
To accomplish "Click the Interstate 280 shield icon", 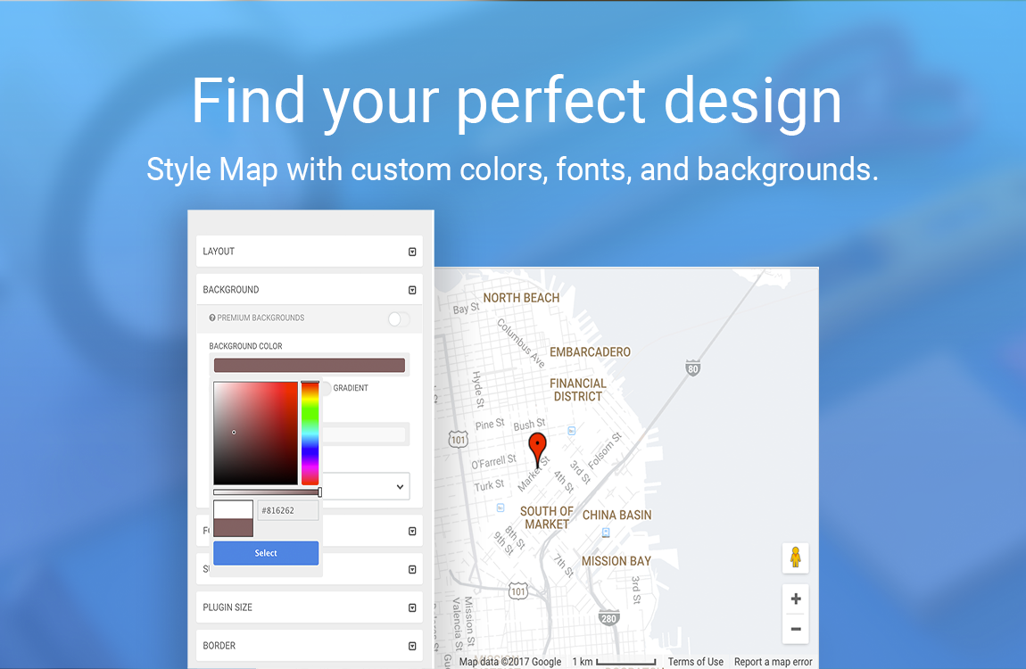I will click(608, 618).
